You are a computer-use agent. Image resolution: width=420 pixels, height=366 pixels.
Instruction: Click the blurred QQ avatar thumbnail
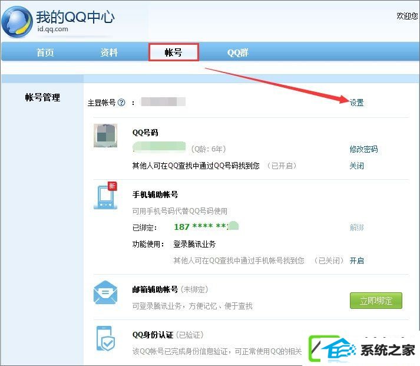tap(105, 136)
